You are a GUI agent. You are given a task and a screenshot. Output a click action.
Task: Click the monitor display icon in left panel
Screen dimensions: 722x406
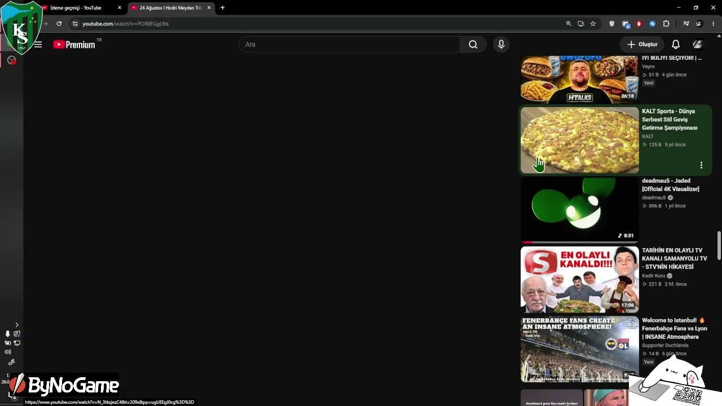pyautogui.click(x=17, y=343)
